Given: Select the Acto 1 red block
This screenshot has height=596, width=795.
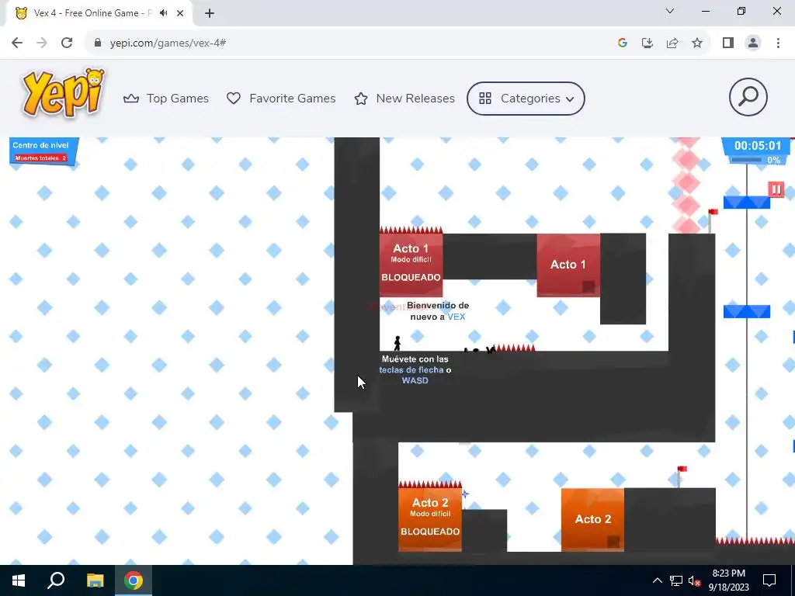Looking at the screenshot, I should 568,265.
